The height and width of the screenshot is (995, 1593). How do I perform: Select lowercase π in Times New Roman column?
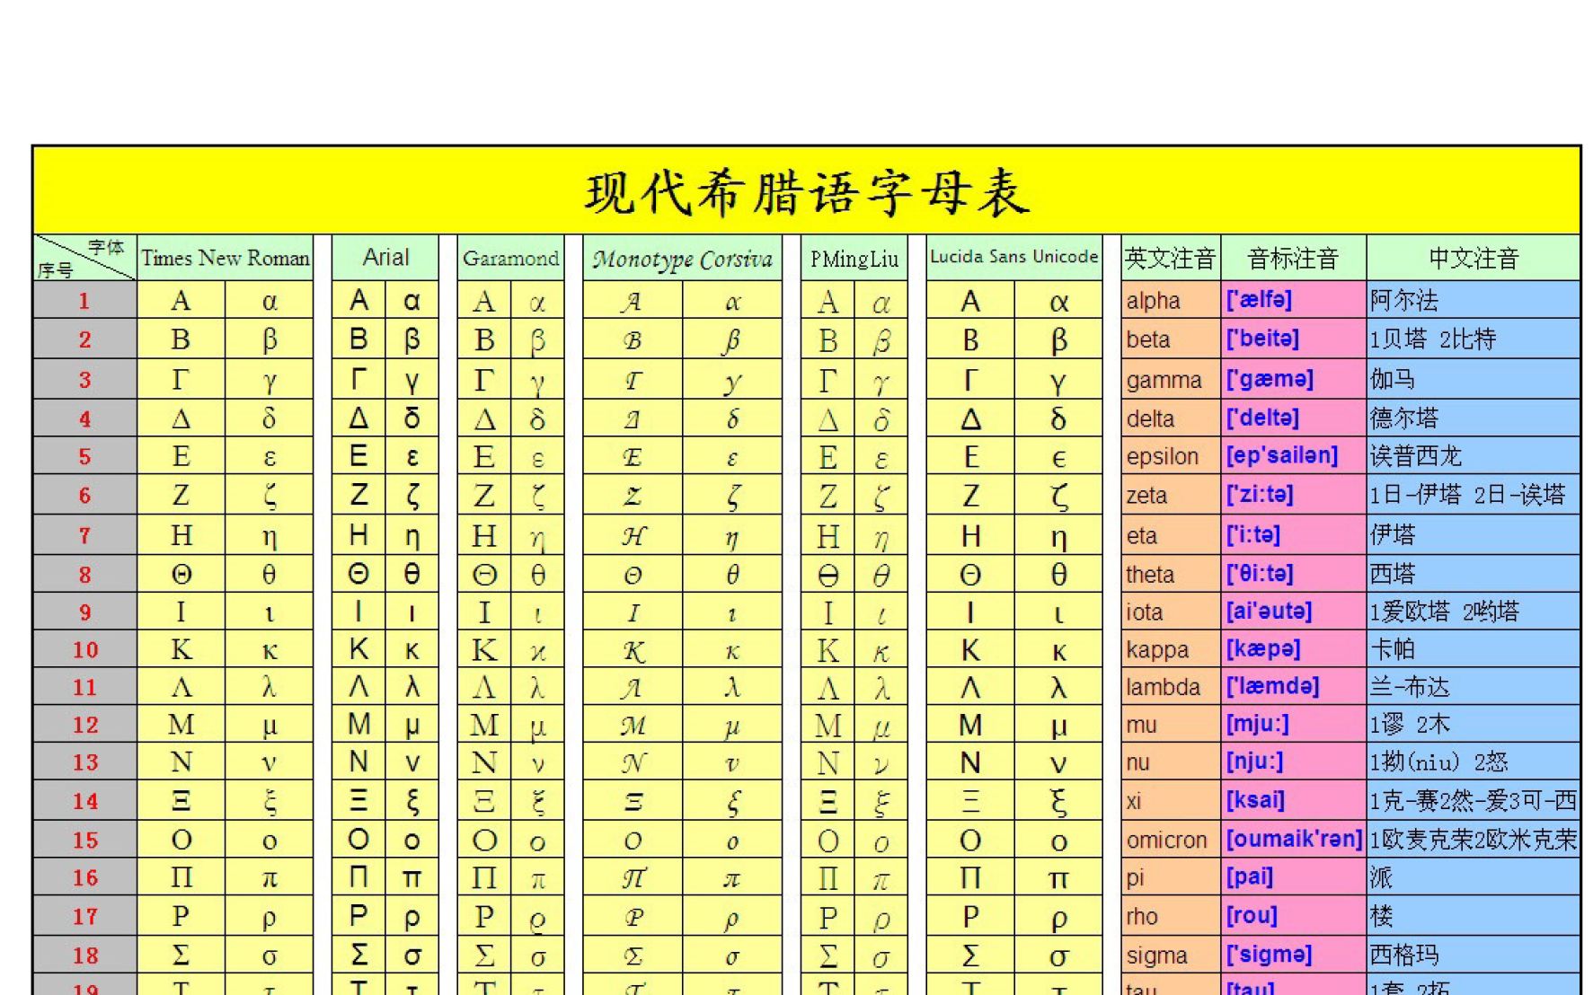point(270,877)
